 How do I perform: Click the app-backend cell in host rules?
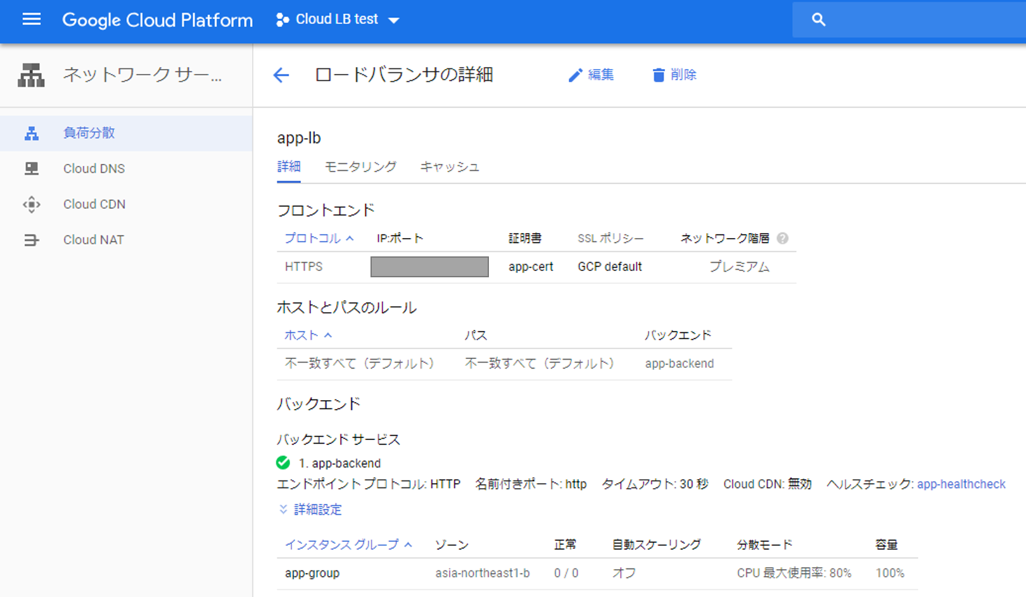(679, 363)
